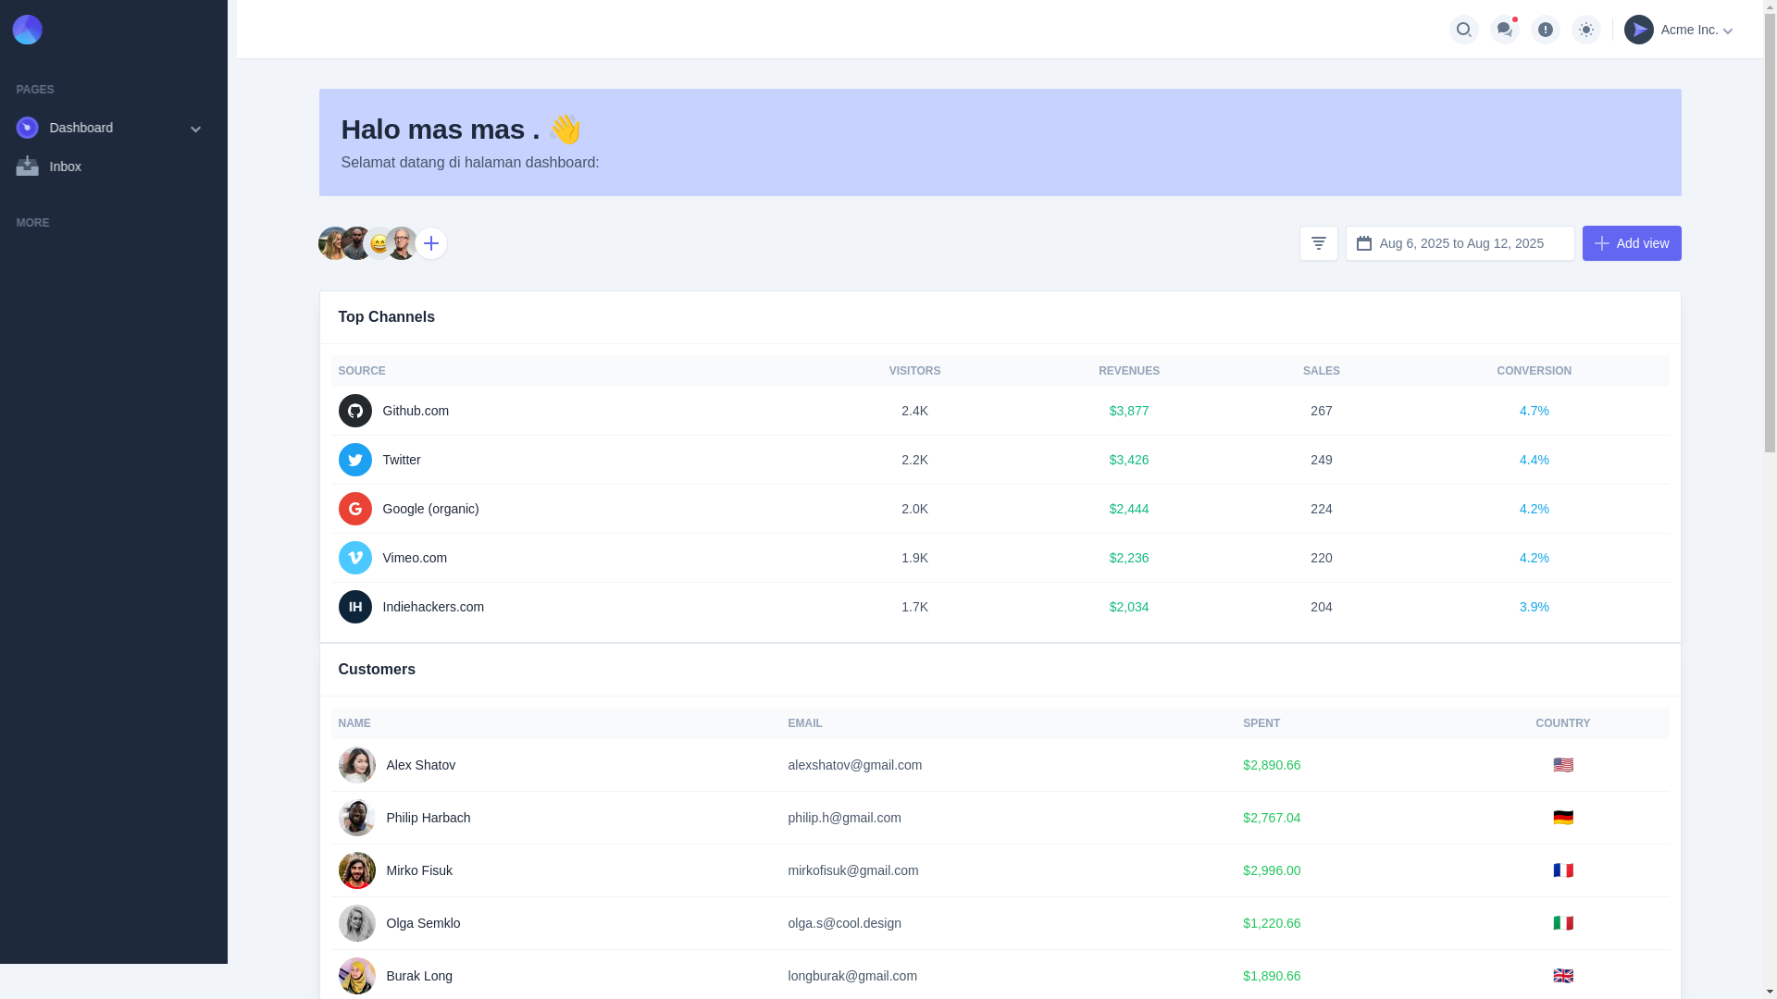The image size is (1777, 999).
Task: Click the $3,877 revenue value
Action: click(x=1128, y=411)
